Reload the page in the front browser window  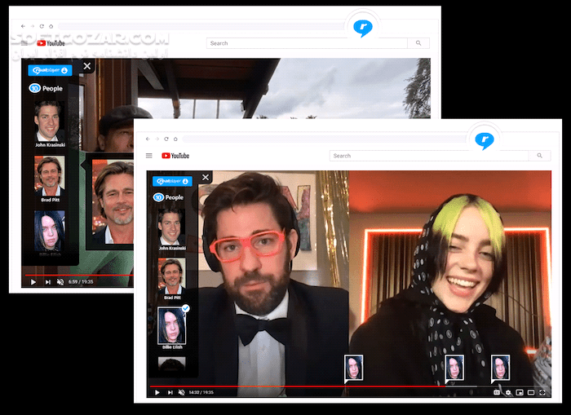166,139
